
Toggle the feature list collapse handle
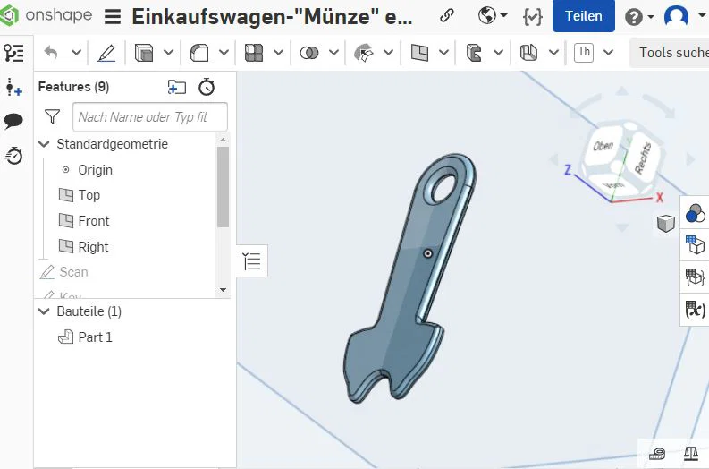(x=252, y=261)
